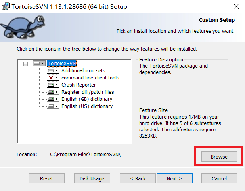Cancel the TortoiseSVN setup
The width and height of the screenshot is (245, 191).
click(219, 178)
